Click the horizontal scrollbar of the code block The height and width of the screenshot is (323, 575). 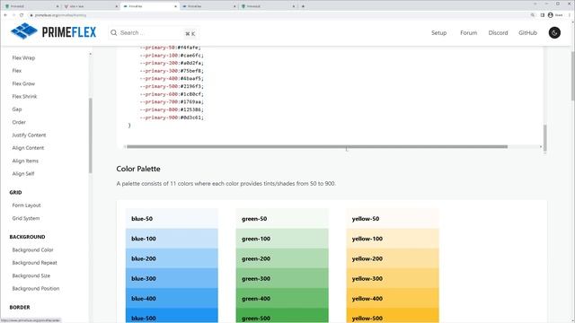(x=317, y=146)
